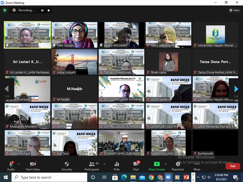Open the Participants panel
The width and height of the screenshot is (243, 182).
click(x=92, y=166)
